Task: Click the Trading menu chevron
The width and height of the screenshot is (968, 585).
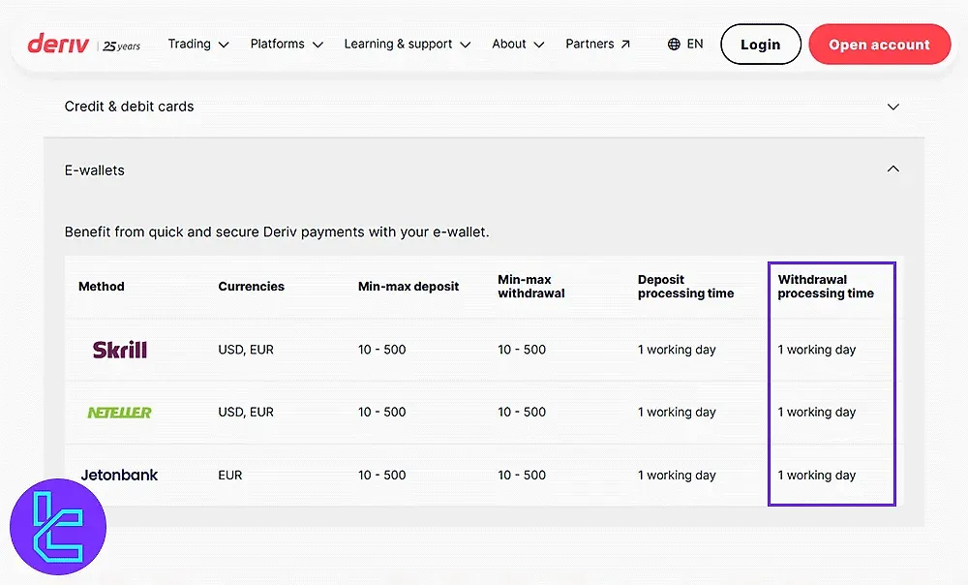Action: tap(225, 45)
